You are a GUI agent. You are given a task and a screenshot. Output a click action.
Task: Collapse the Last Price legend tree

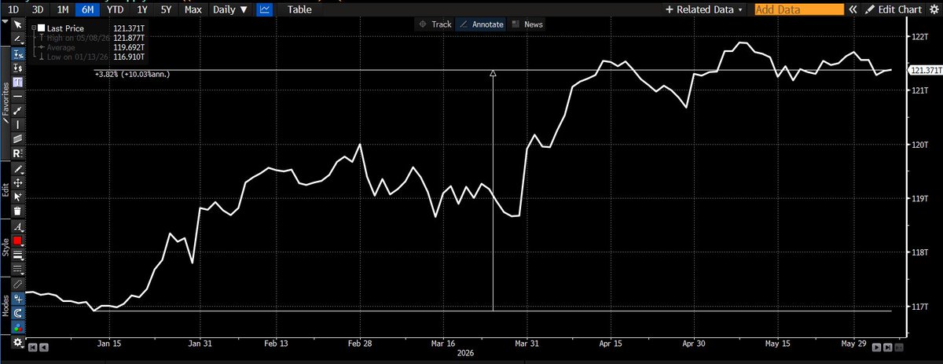click(x=34, y=28)
